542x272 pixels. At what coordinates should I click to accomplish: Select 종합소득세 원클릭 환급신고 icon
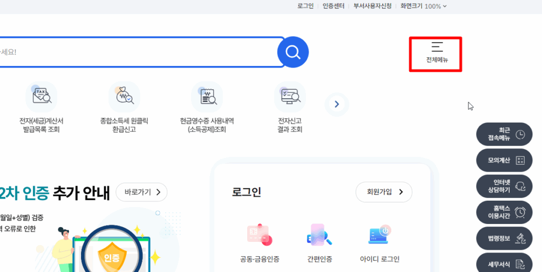tap(124, 96)
